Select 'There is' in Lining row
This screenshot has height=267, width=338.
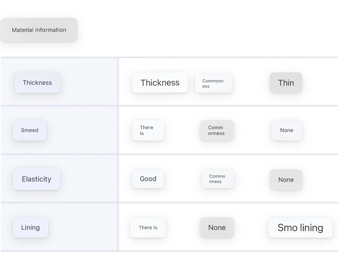[x=148, y=227]
